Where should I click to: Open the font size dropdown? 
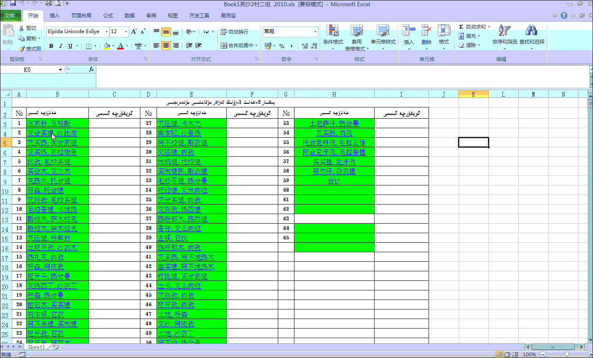point(126,32)
